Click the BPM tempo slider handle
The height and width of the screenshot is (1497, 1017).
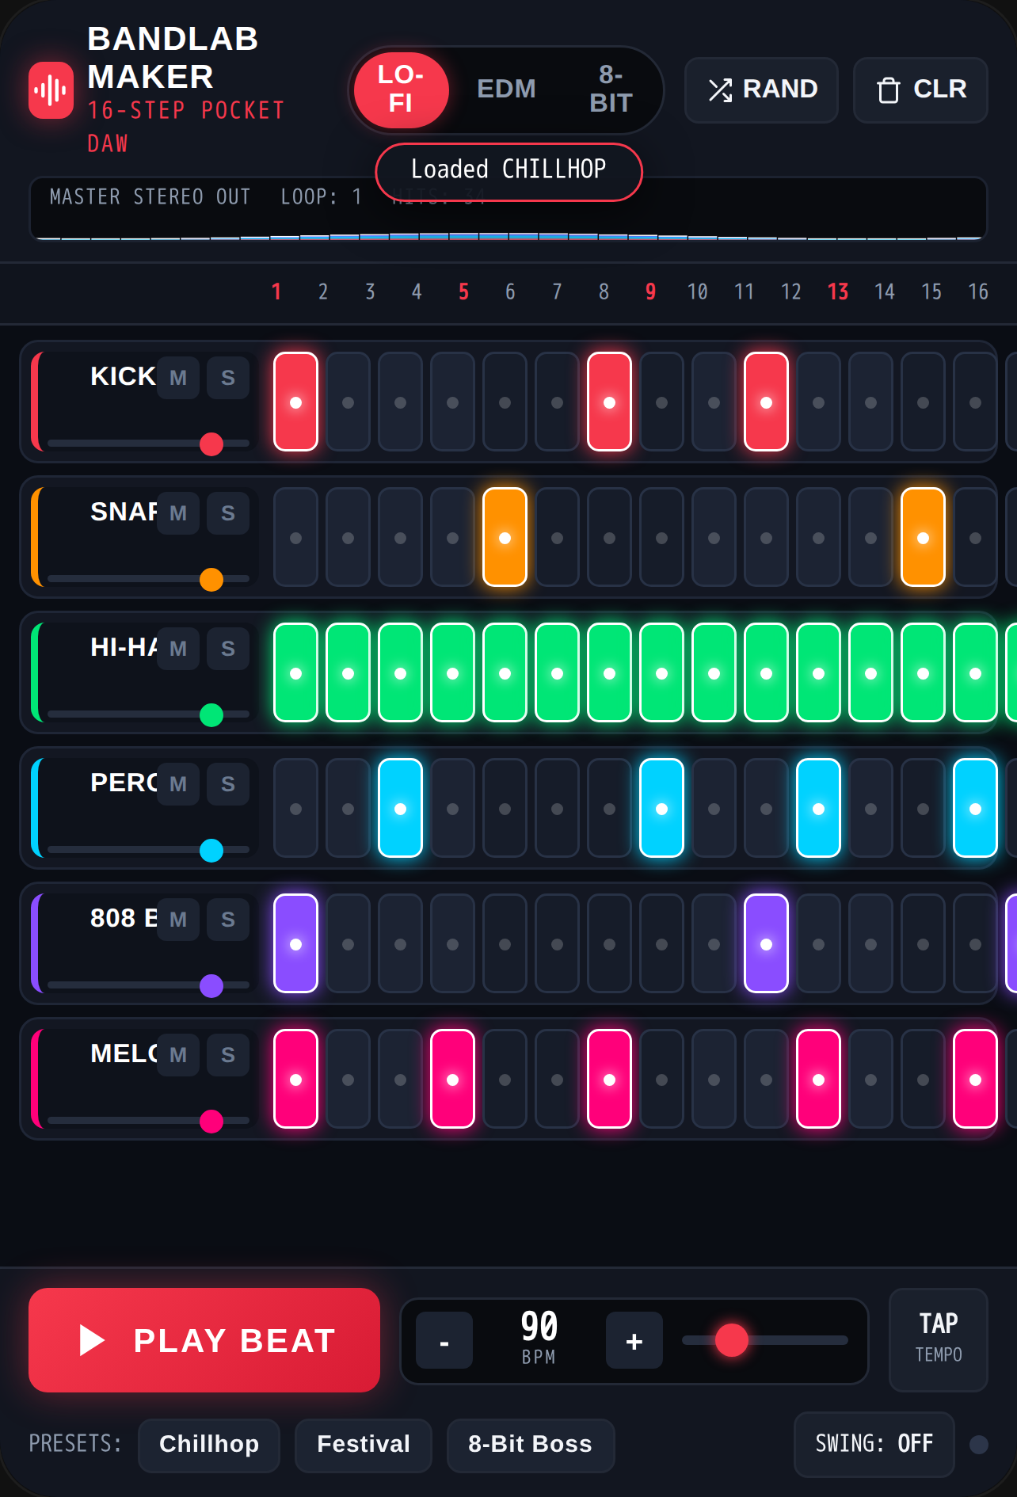[732, 1340]
